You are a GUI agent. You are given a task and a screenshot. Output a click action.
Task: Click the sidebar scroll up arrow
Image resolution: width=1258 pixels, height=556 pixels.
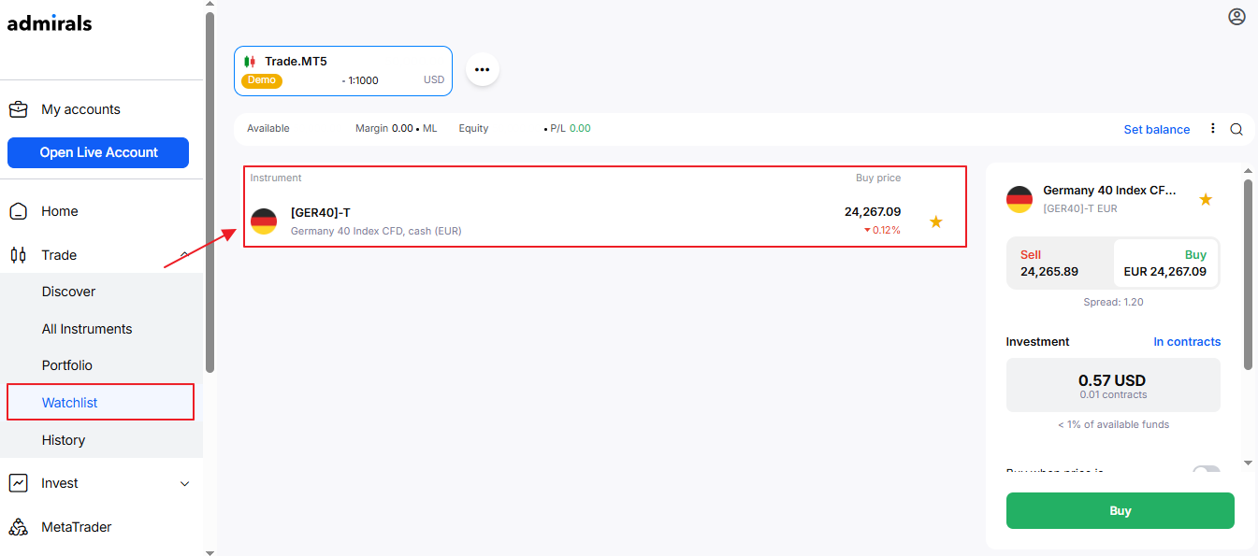pos(210,5)
